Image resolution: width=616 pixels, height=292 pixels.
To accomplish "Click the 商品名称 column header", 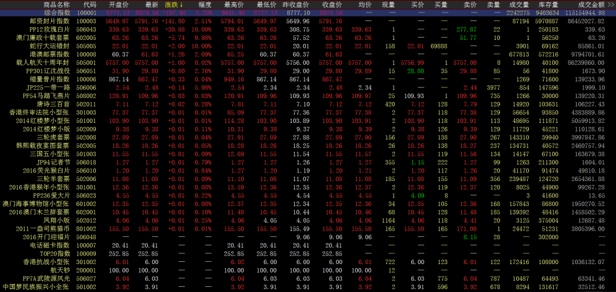I will 56,5.
